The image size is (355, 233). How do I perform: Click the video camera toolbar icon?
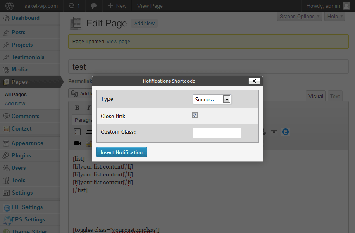77,143
